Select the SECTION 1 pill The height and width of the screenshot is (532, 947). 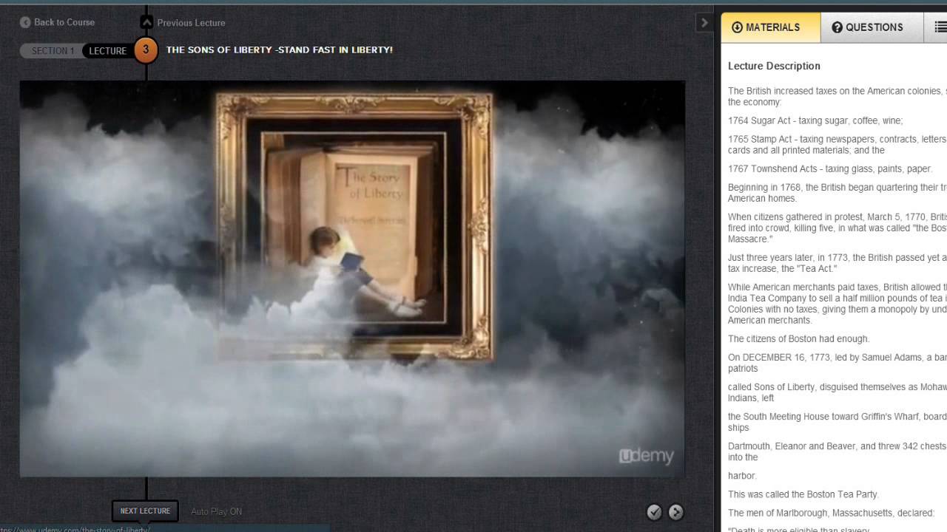(x=52, y=51)
